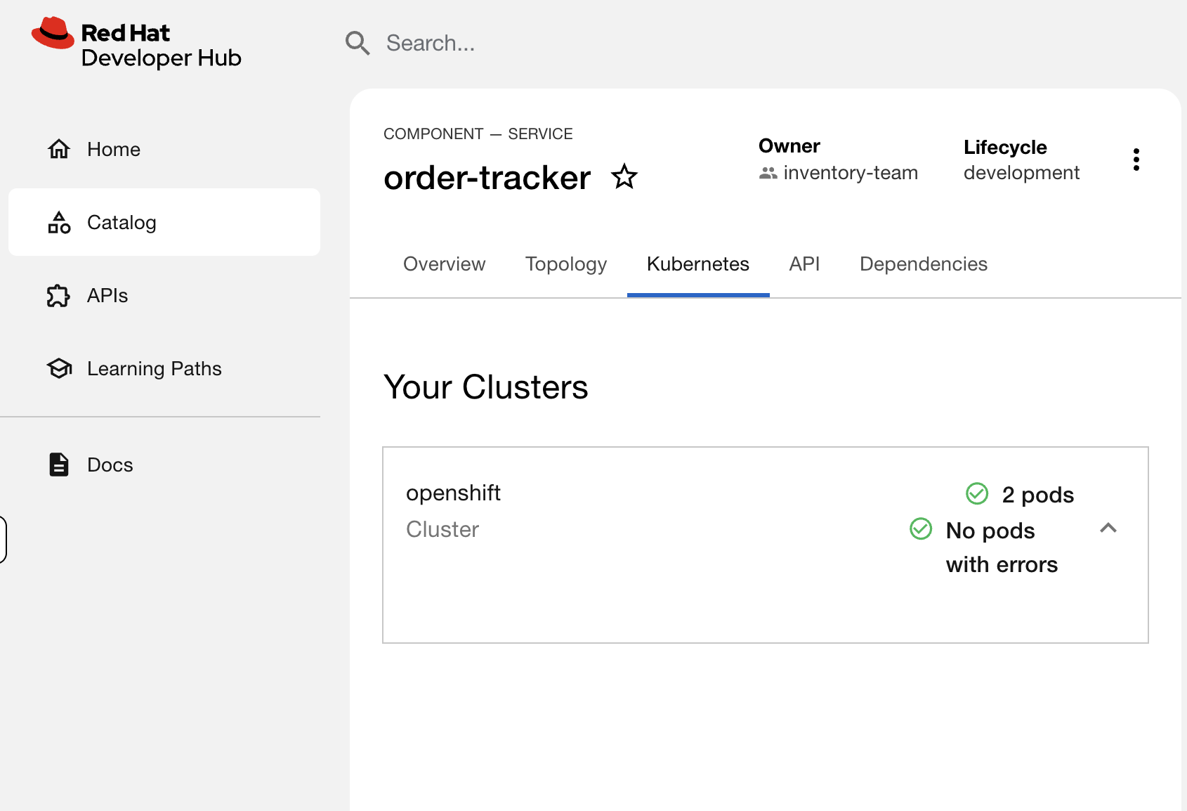Click the APIs puzzle piece icon
The image size is (1187, 811).
[59, 295]
